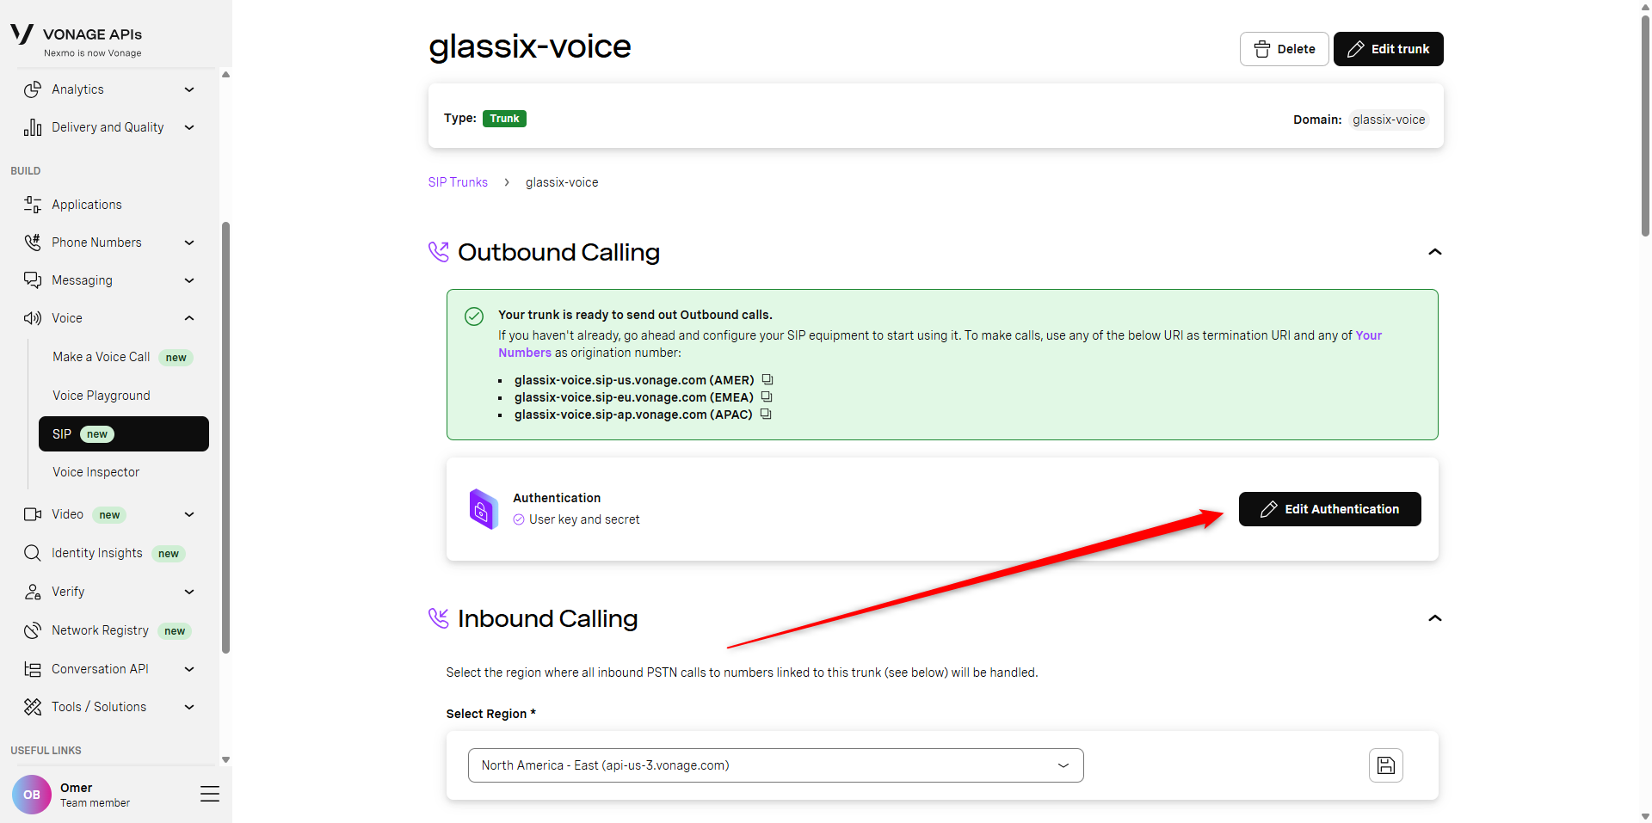Click the main page vertical scrollbar
Image resolution: width=1652 pixels, height=823 pixels.
tap(1645, 125)
